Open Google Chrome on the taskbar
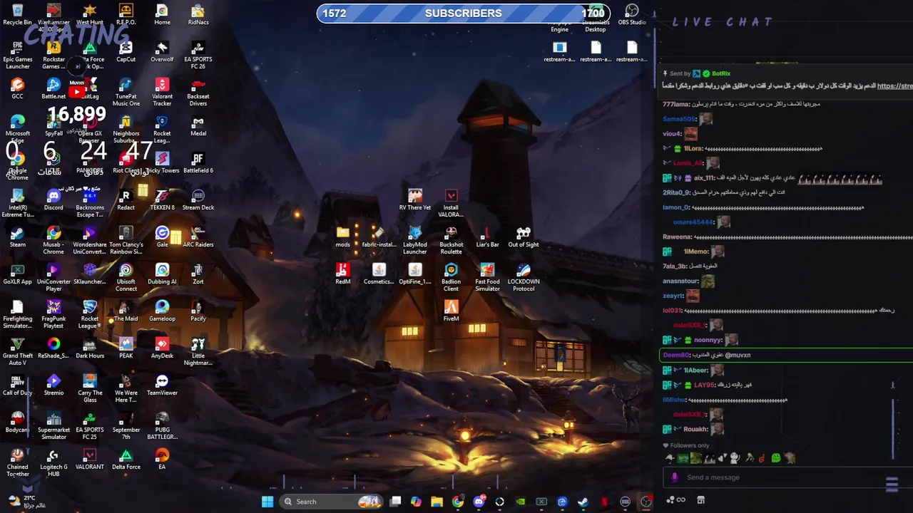 (457, 502)
